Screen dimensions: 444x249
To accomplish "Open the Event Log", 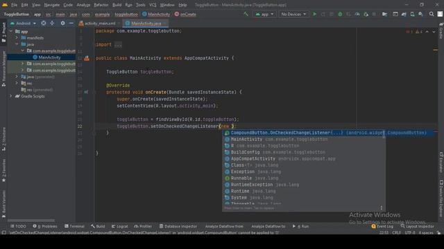I will [x=382, y=226].
